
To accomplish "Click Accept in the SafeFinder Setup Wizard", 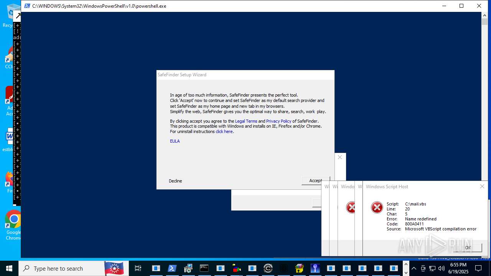I will click(316, 181).
